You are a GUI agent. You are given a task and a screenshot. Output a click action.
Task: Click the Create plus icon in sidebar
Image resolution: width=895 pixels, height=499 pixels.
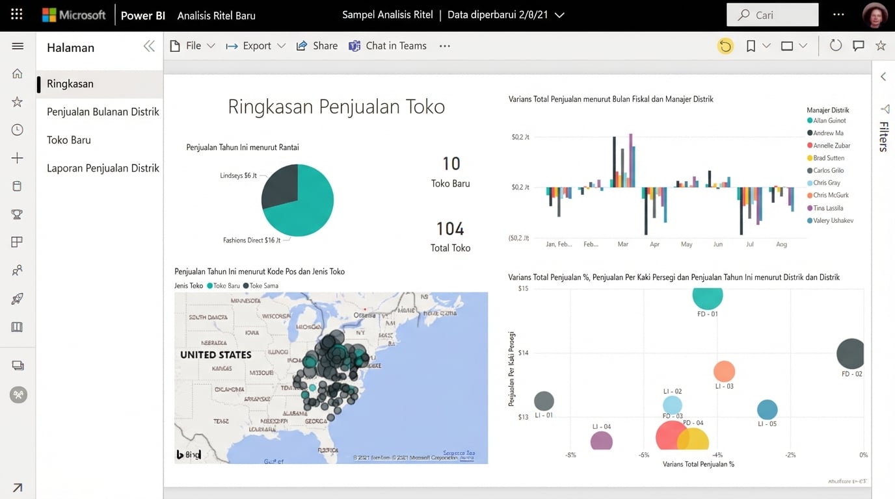(17, 157)
